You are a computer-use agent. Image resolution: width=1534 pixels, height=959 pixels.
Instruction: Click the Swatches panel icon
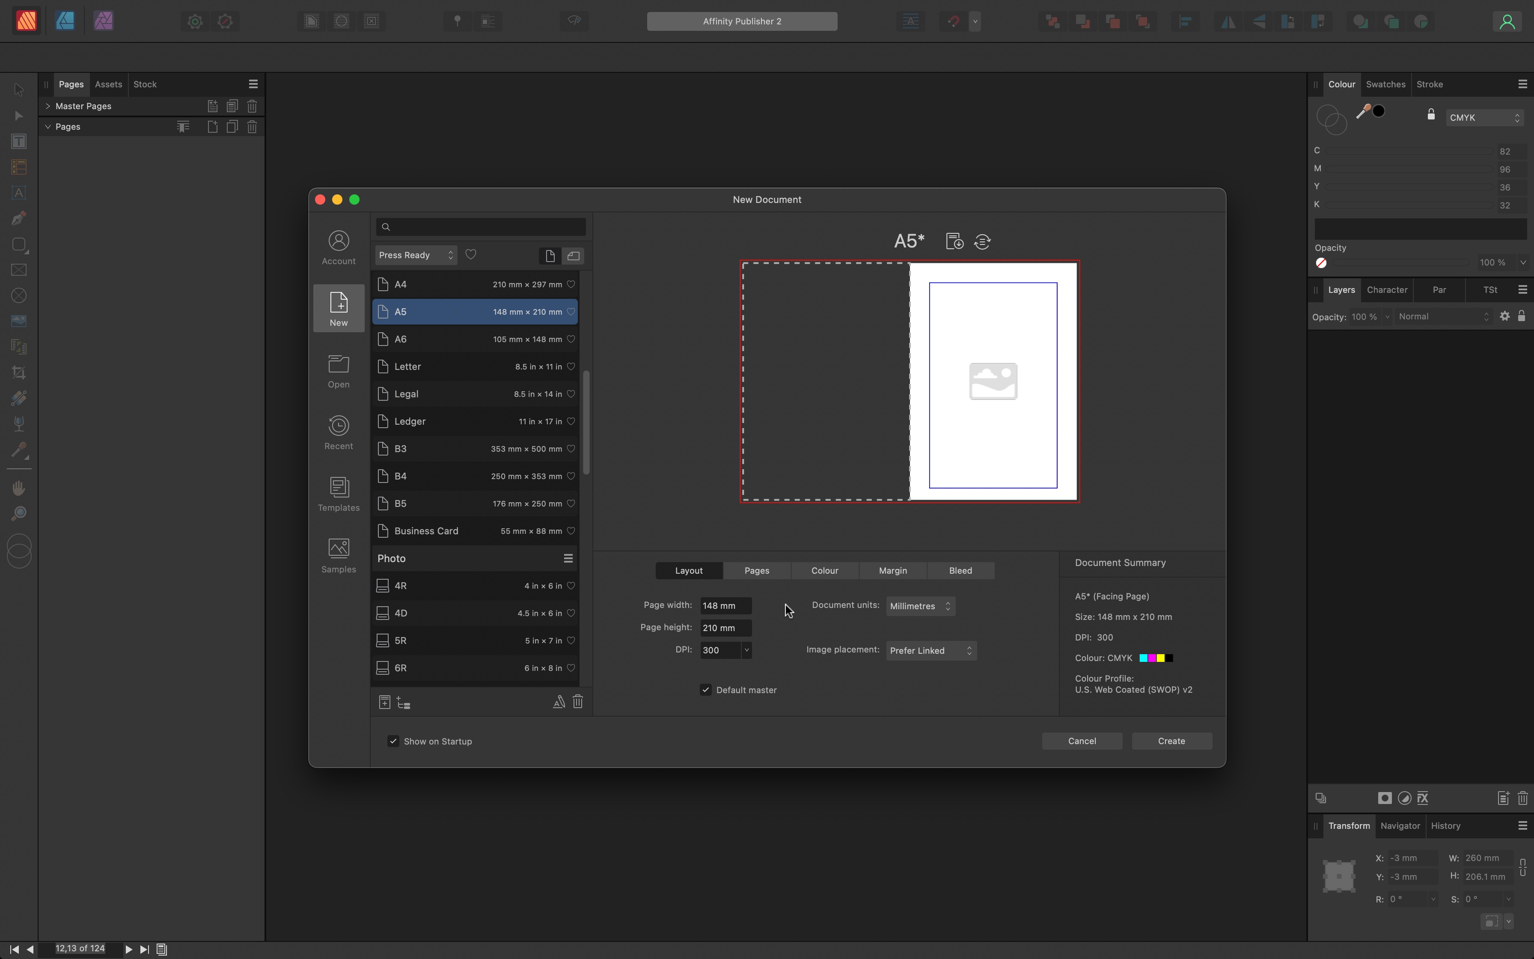(x=1386, y=84)
